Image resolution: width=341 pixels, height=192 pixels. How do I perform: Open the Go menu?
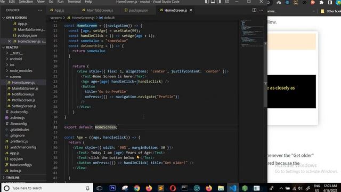51,2
